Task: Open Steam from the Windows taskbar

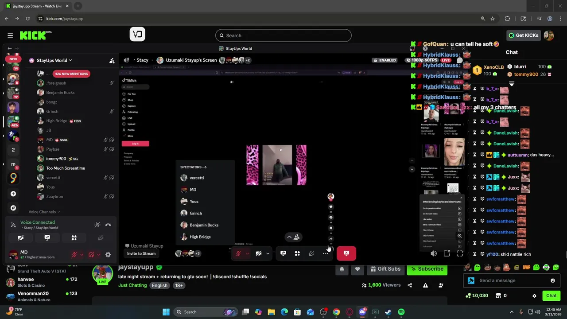Action: click(388, 312)
